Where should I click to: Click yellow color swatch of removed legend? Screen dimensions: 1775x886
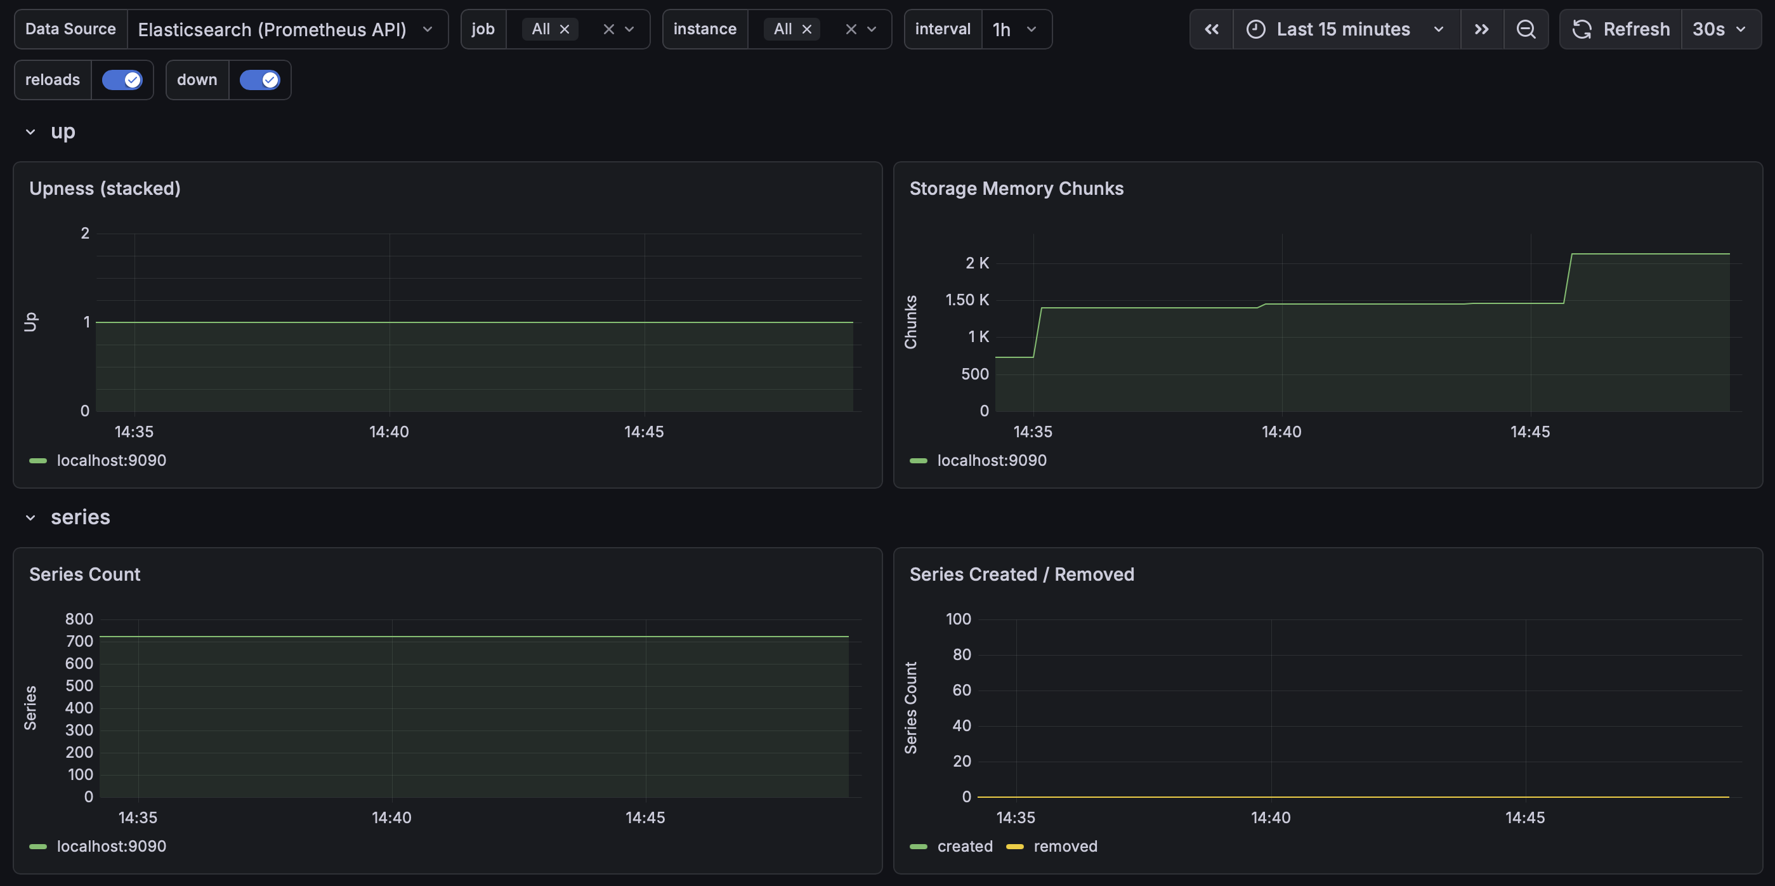(x=1015, y=847)
